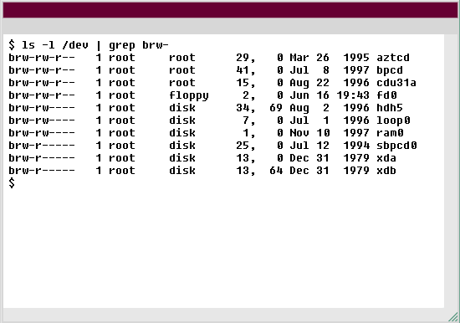
Task: Click the loop0 device entry
Action: tap(393, 120)
